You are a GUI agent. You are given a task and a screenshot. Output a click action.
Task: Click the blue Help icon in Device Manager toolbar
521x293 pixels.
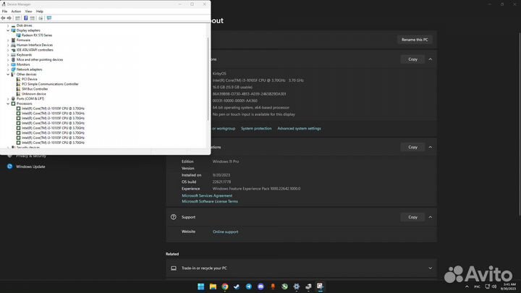[x=25, y=18]
